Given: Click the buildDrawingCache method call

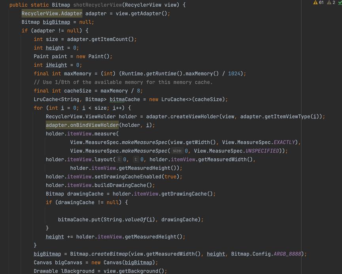Looking at the screenshot, I should point(120,185).
